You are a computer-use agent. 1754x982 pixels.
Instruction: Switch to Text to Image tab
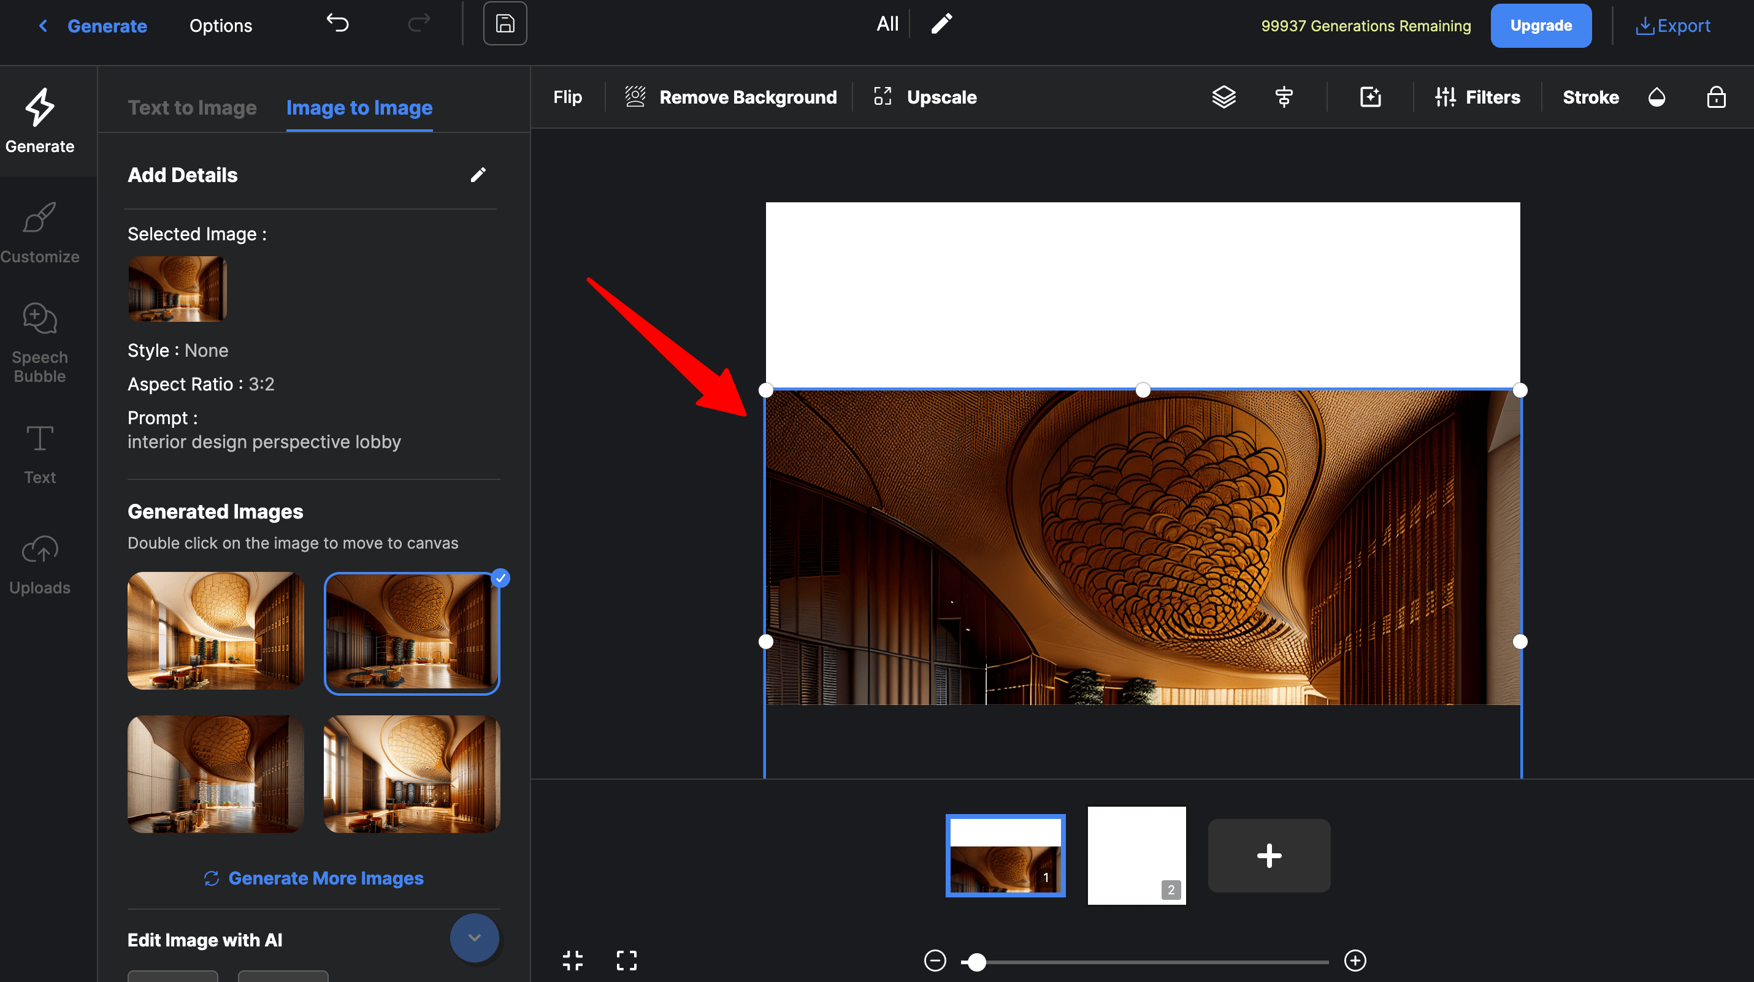[x=192, y=107]
